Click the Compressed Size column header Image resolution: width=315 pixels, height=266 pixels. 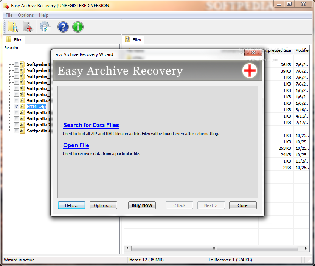coord(277,50)
